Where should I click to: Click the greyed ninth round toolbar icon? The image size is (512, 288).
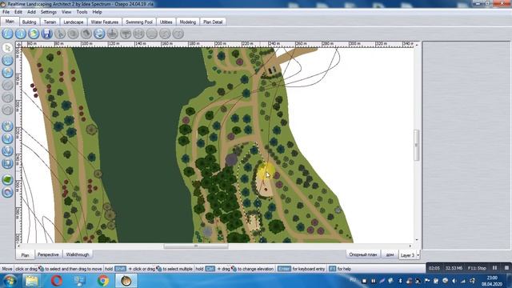112,34
